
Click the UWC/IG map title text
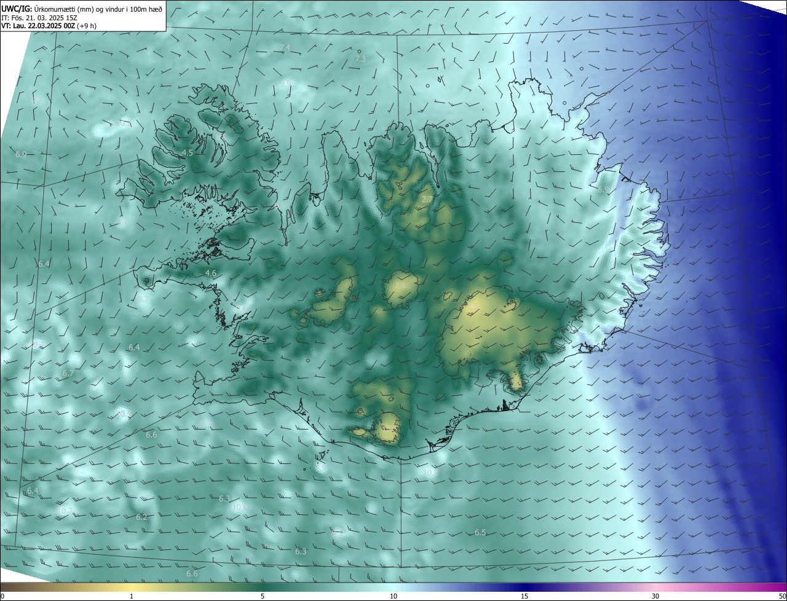coord(82,9)
